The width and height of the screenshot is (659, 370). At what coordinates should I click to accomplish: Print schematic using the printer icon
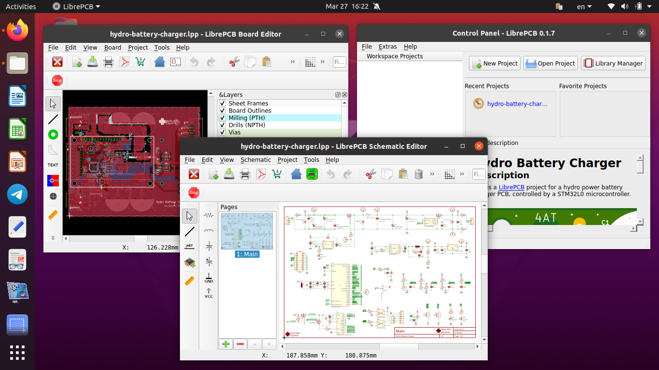pyautogui.click(x=245, y=174)
